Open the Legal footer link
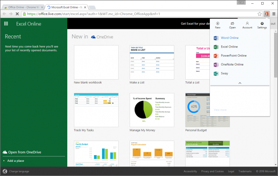 [x=231, y=171]
